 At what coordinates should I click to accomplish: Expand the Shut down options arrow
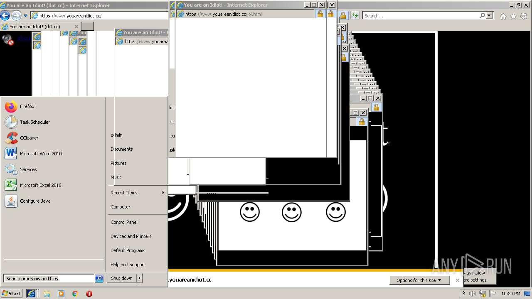click(140, 278)
